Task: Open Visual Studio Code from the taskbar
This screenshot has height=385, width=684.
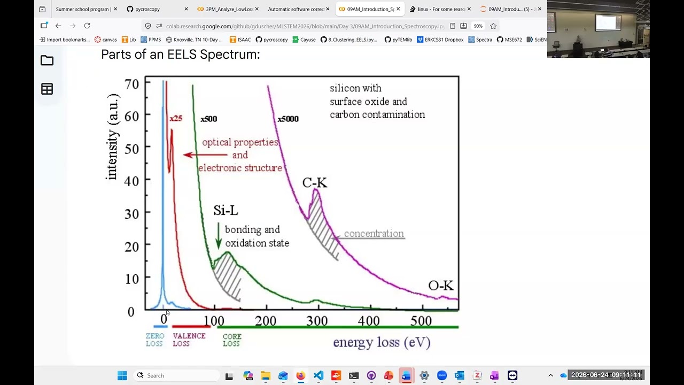Action: [318, 375]
